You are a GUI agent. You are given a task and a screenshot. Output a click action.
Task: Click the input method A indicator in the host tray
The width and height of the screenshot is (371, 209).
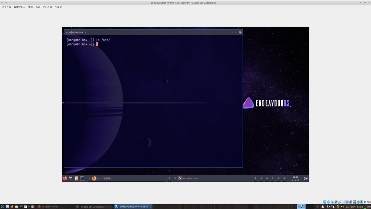pos(318,207)
